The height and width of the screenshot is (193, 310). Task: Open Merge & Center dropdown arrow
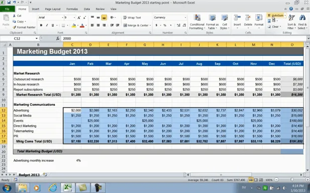coord(150,25)
